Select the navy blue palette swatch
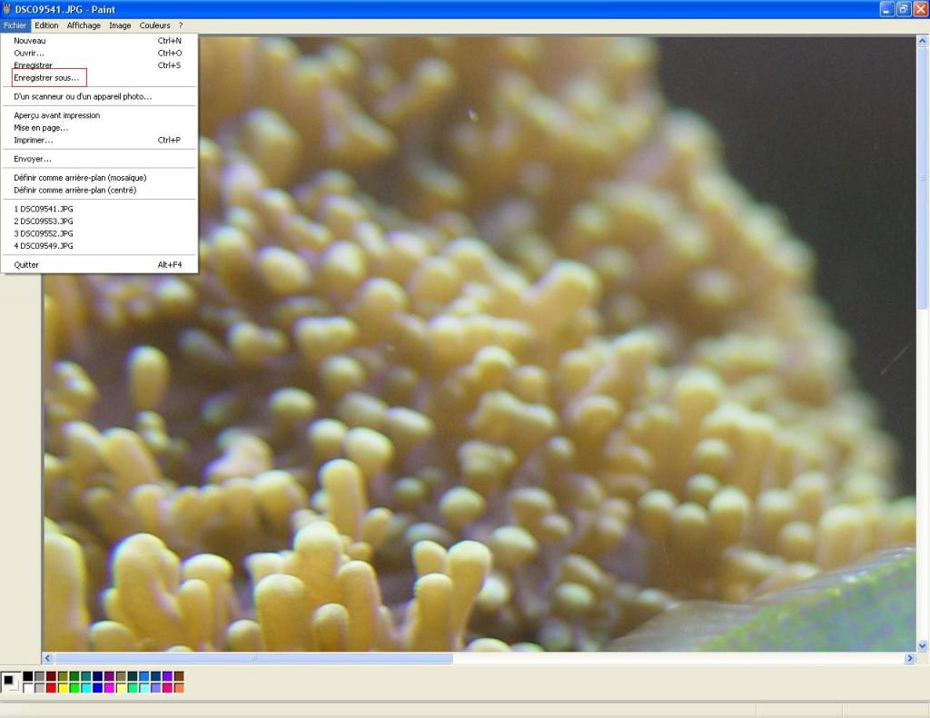The height and width of the screenshot is (718, 930). pyautogui.click(x=97, y=676)
